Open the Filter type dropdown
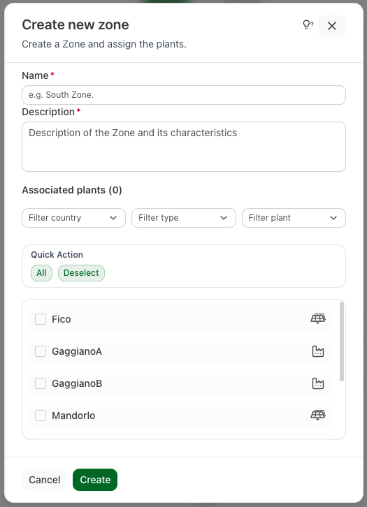The width and height of the screenshot is (367, 507). pyautogui.click(x=183, y=218)
